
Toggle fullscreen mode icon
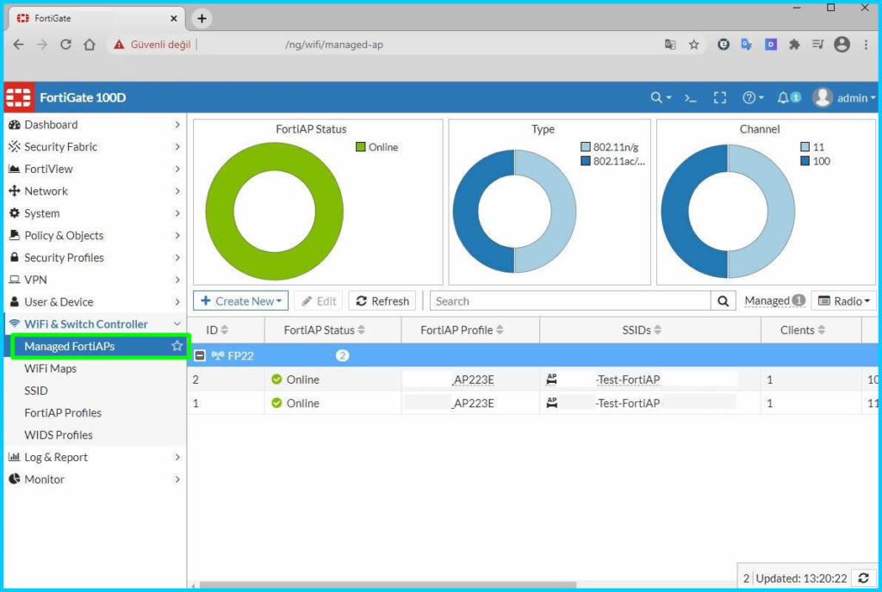[719, 98]
